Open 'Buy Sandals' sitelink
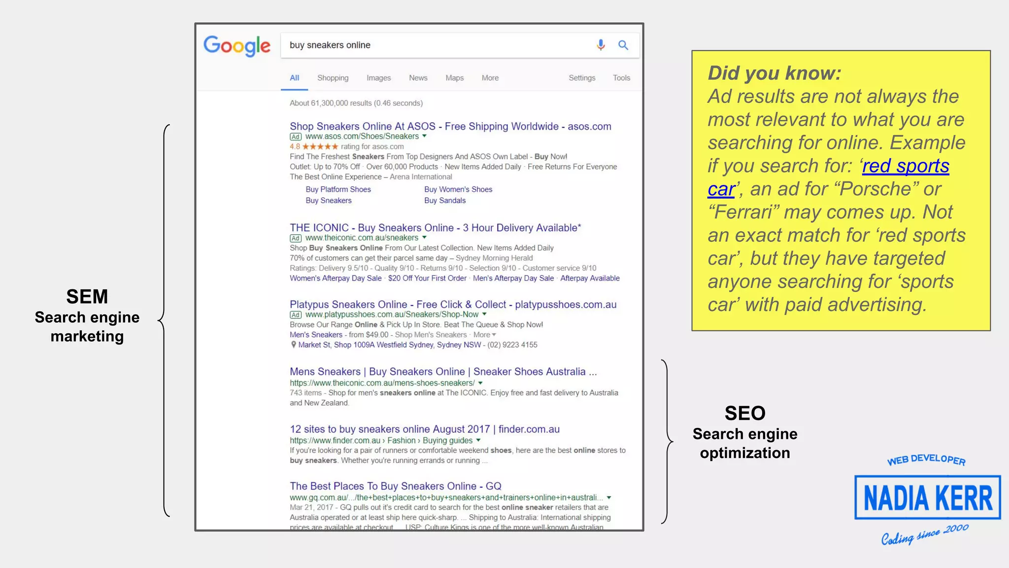Viewport: 1009px width, 568px height. [445, 201]
